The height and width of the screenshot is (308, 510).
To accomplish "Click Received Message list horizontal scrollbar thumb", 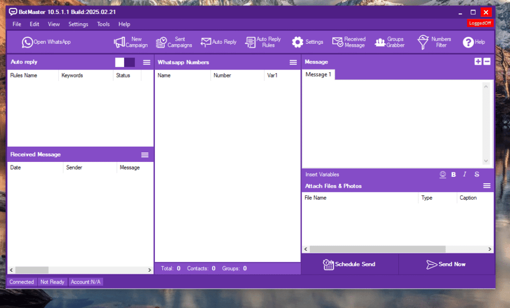I will pyautogui.click(x=32, y=270).
